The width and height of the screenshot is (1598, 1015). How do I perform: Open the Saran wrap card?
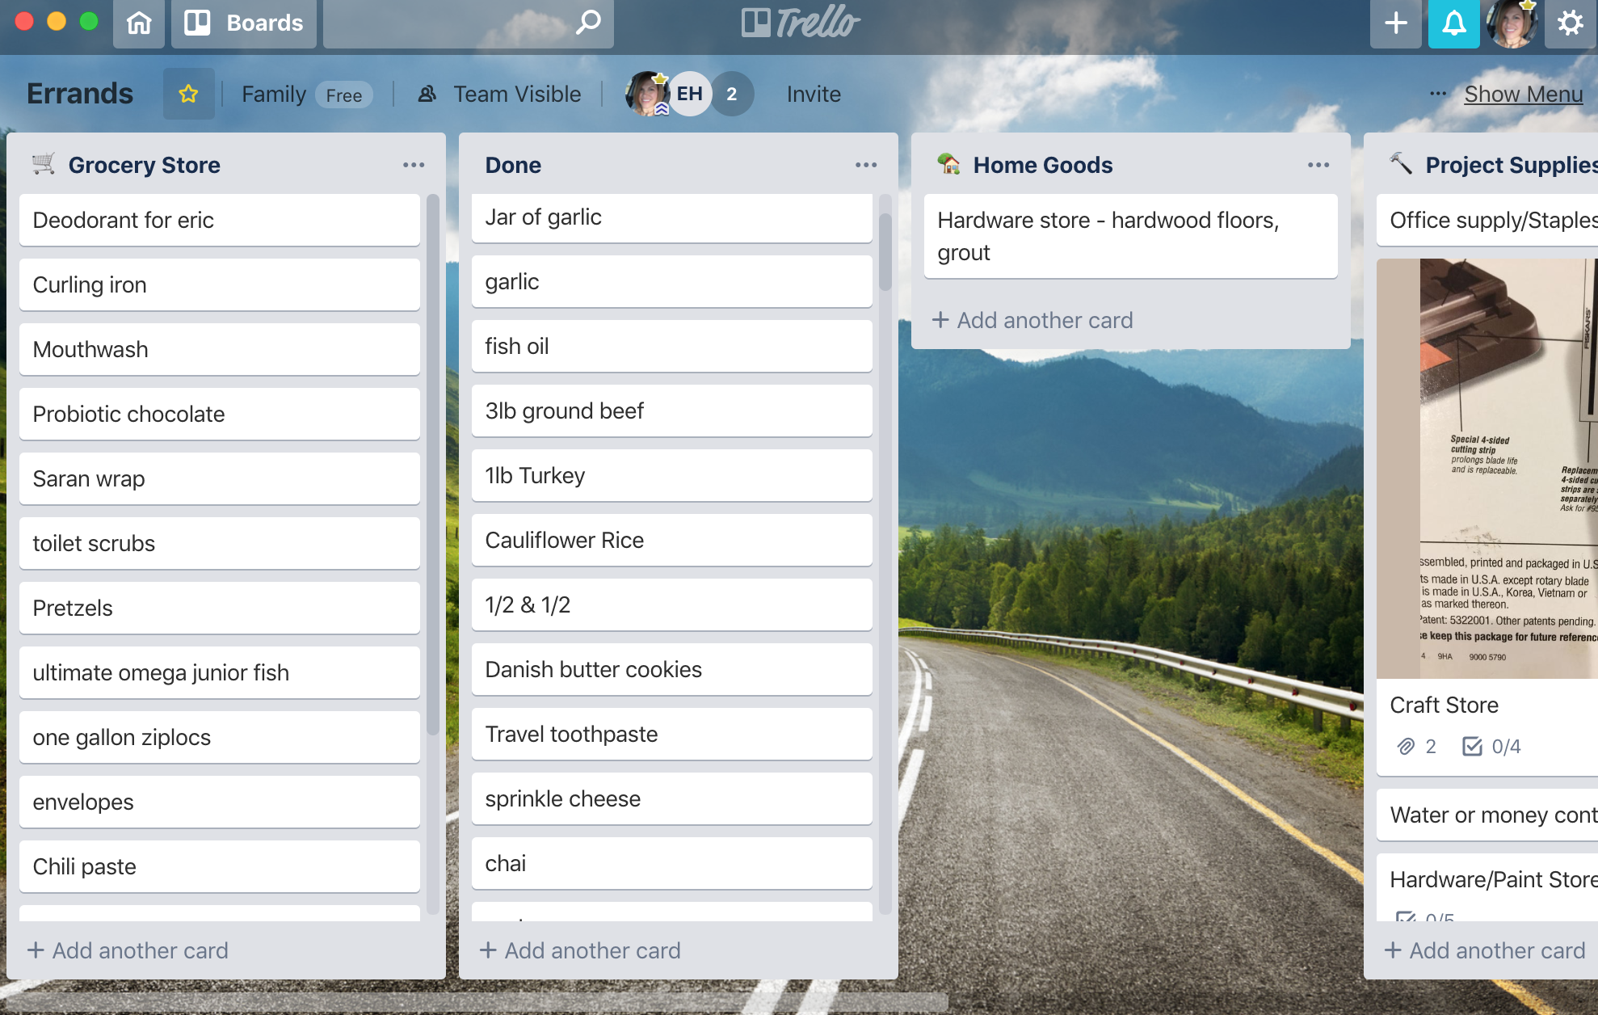click(220, 478)
